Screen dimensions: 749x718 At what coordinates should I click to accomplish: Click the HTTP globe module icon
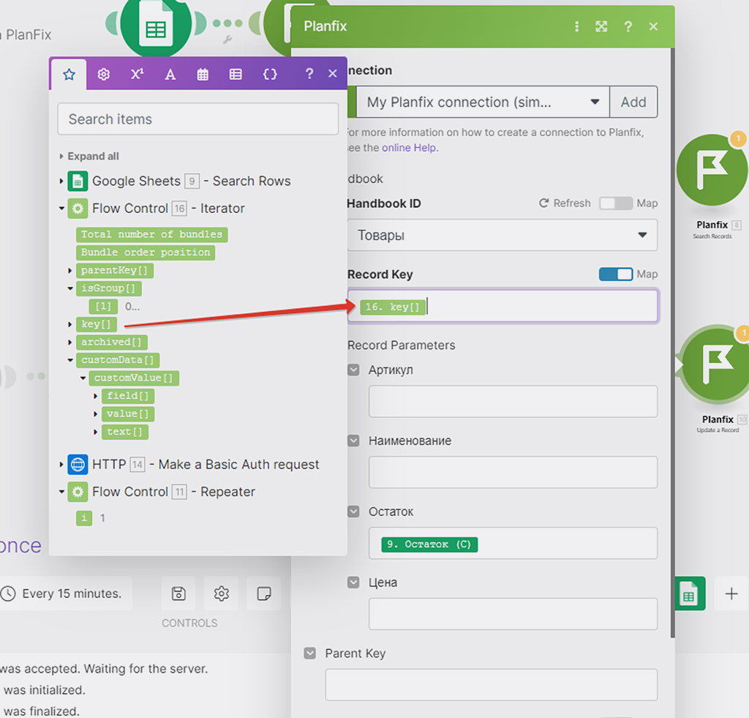[x=78, y=465]
